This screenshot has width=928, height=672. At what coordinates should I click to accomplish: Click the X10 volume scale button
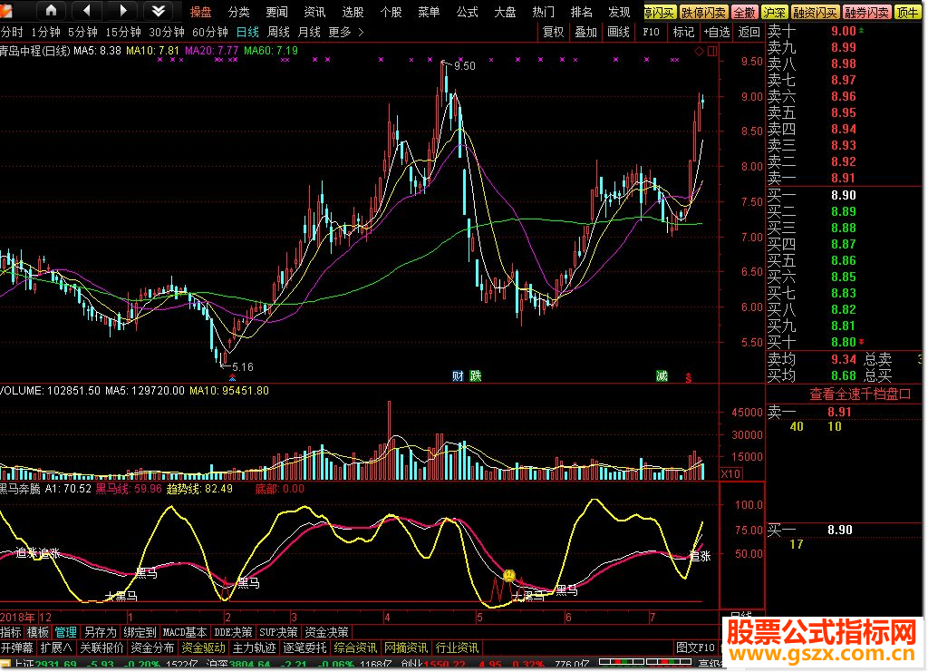[730, 473]
